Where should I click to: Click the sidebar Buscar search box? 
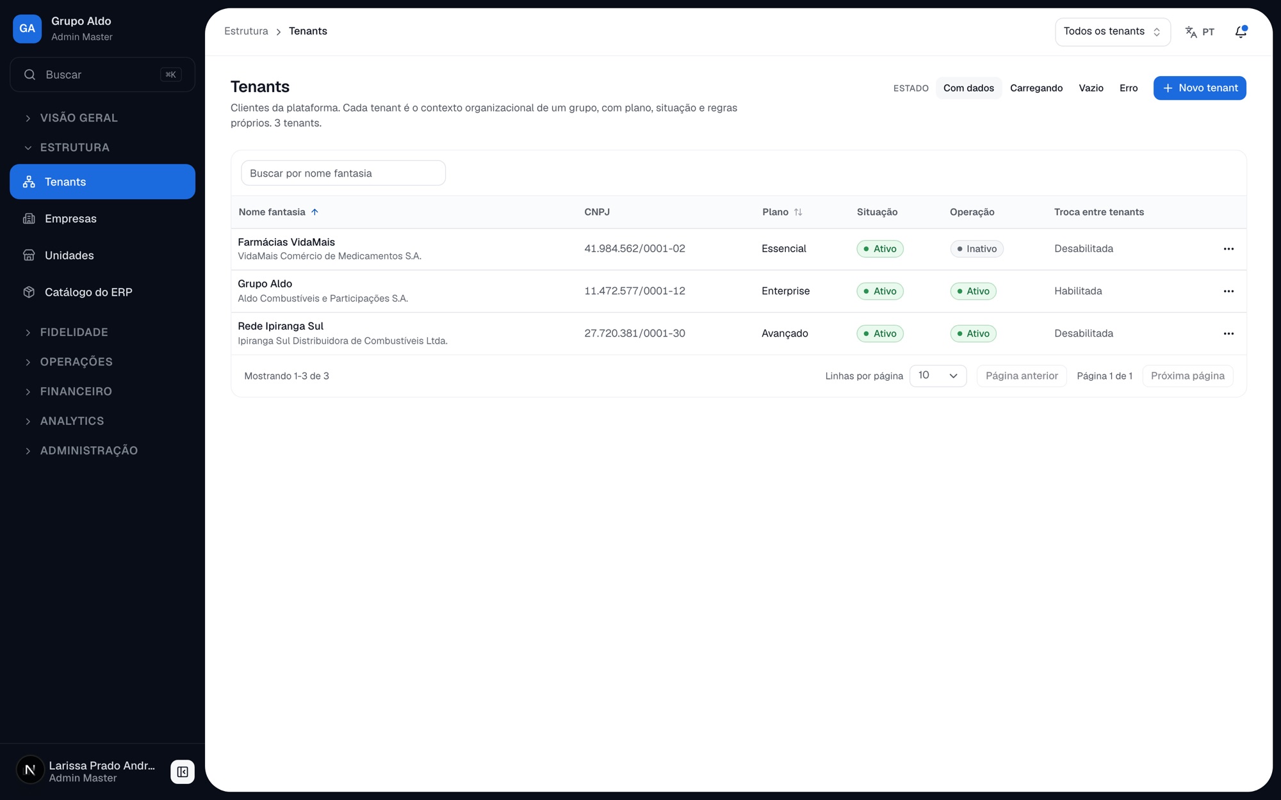pos(102,75)
